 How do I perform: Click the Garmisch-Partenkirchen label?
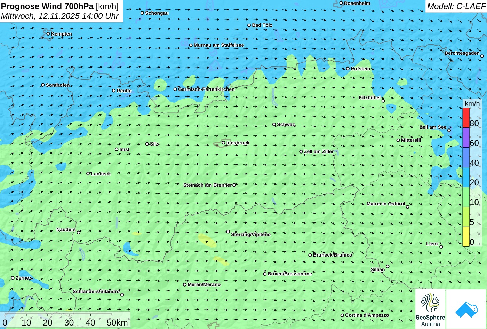(206, 89)
